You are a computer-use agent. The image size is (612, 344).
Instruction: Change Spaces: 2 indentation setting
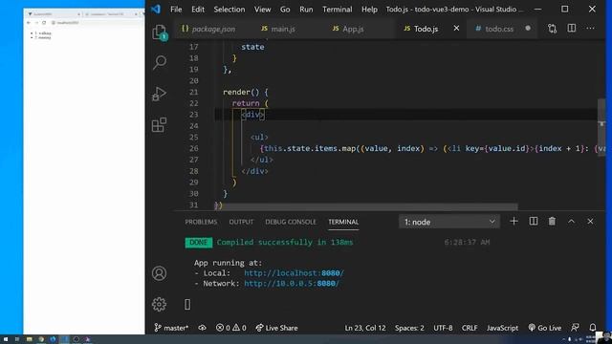click(x=409, y=328)
